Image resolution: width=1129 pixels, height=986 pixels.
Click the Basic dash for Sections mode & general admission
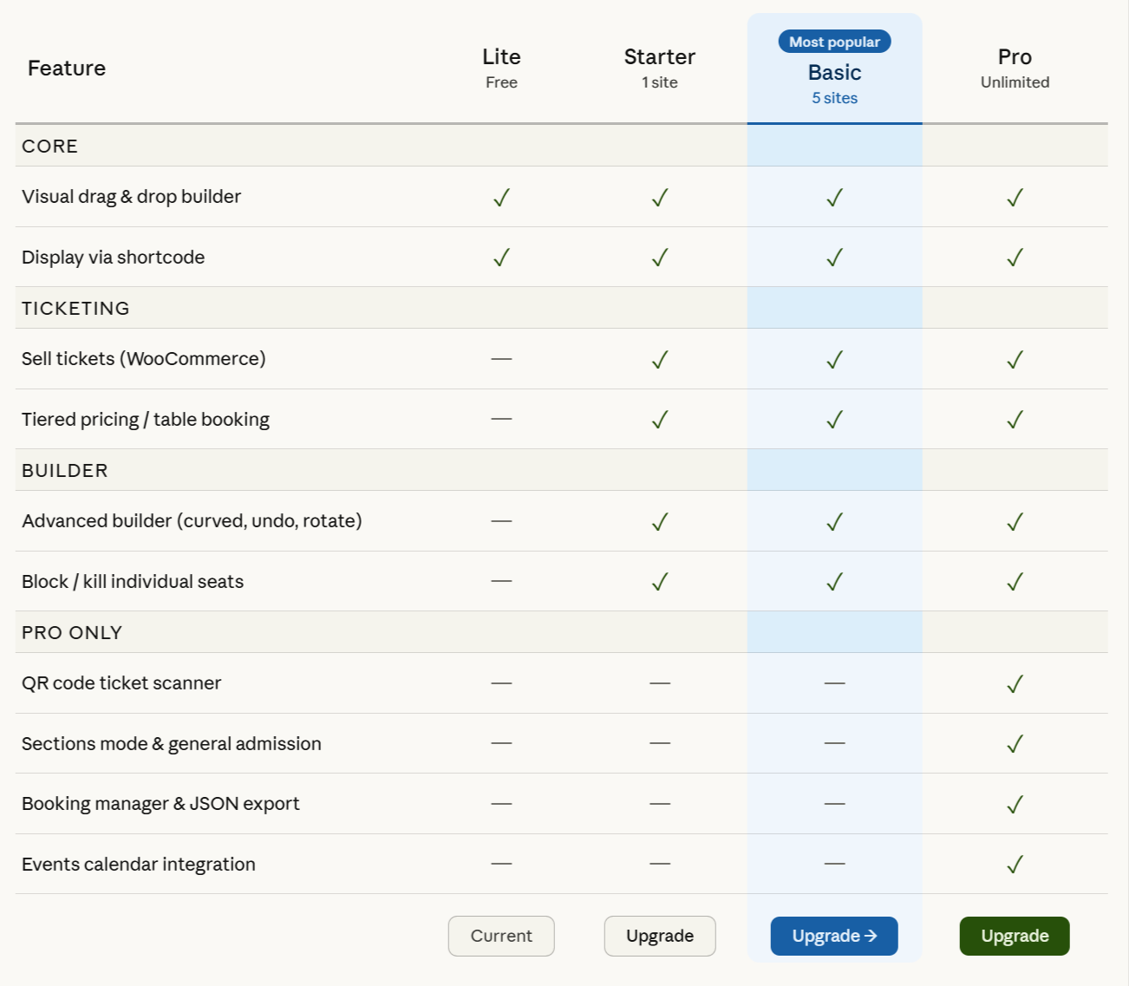click(834, 743)
